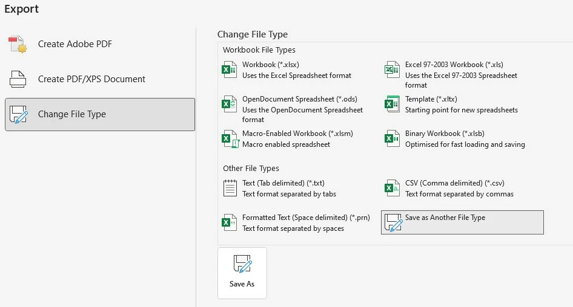The height and width of the screenshot is (307, 573).
Task: Switch to Create PDF/XPS Document
Action: [x=91, y=79]
